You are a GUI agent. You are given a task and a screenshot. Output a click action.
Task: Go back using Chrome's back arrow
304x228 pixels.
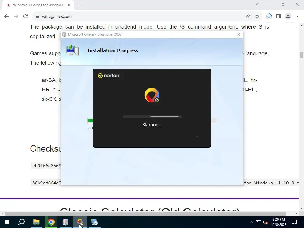click(7, 17)
